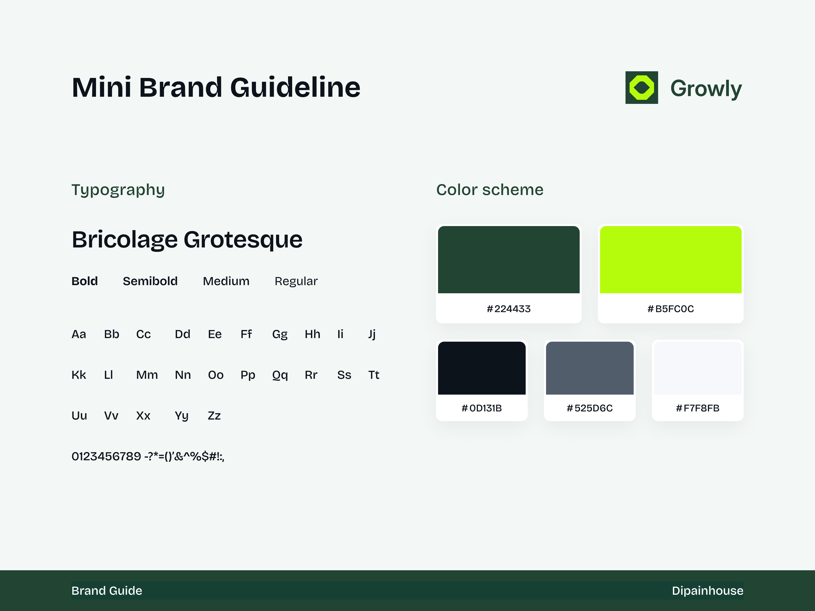The width and height of the screenshot is (815, 611).
Task: Click the #B5FC0C hex code label
Action: [670, 309]
